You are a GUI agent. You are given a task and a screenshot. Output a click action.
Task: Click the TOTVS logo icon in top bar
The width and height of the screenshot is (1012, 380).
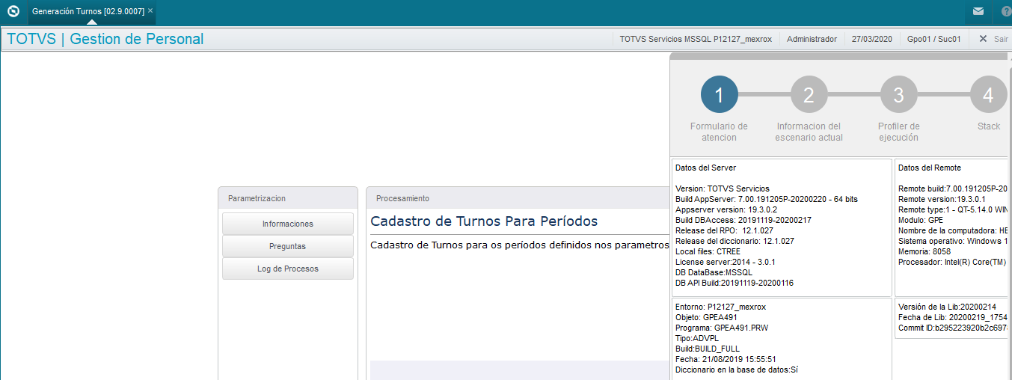click(x=13, y=11)
